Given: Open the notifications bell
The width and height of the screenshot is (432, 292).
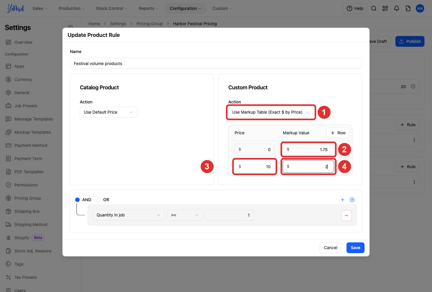Looking at the screenshot, I should coord(397,8).
